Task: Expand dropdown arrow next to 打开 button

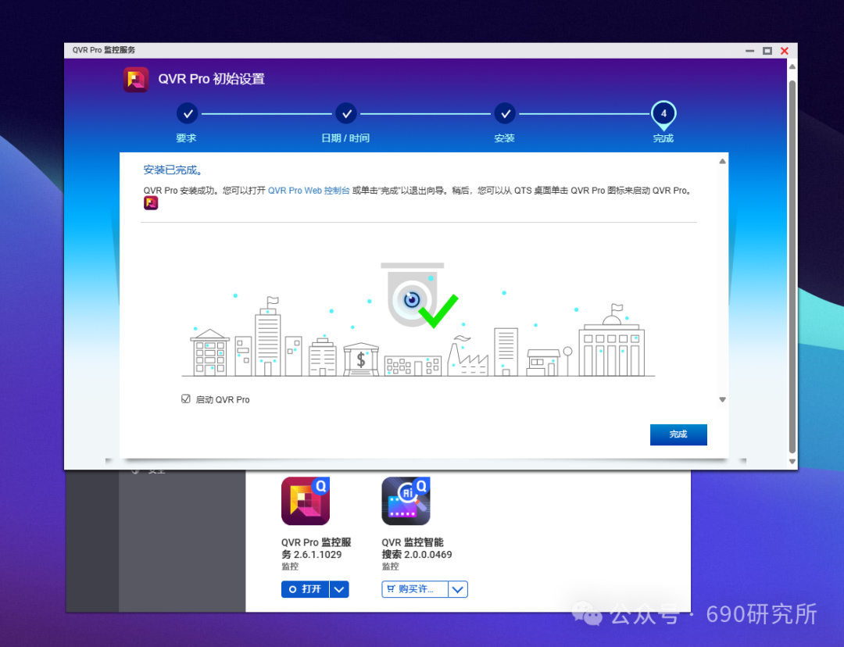Action: pyautogui.click(x=339, y=589)
